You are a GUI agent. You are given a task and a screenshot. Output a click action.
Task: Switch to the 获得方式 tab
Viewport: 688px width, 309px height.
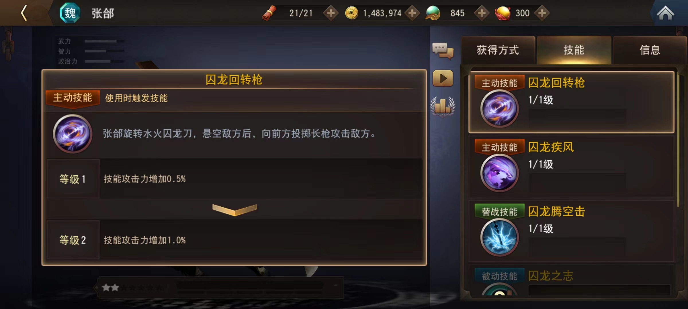(x=498, y=50)
